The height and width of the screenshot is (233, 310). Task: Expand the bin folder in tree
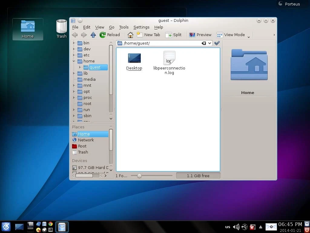coord(74,43)
